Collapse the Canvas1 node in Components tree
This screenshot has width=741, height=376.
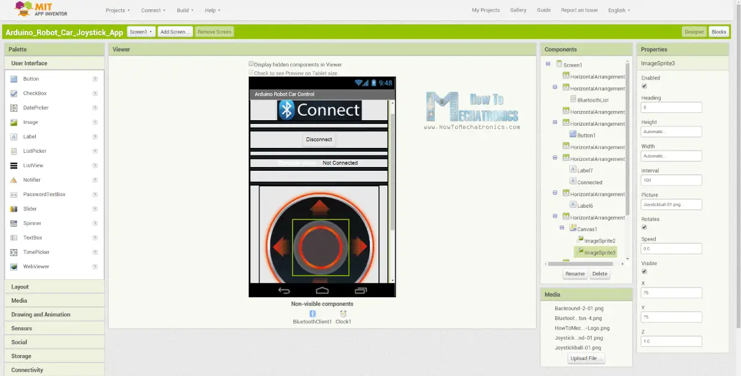point(561,229)
